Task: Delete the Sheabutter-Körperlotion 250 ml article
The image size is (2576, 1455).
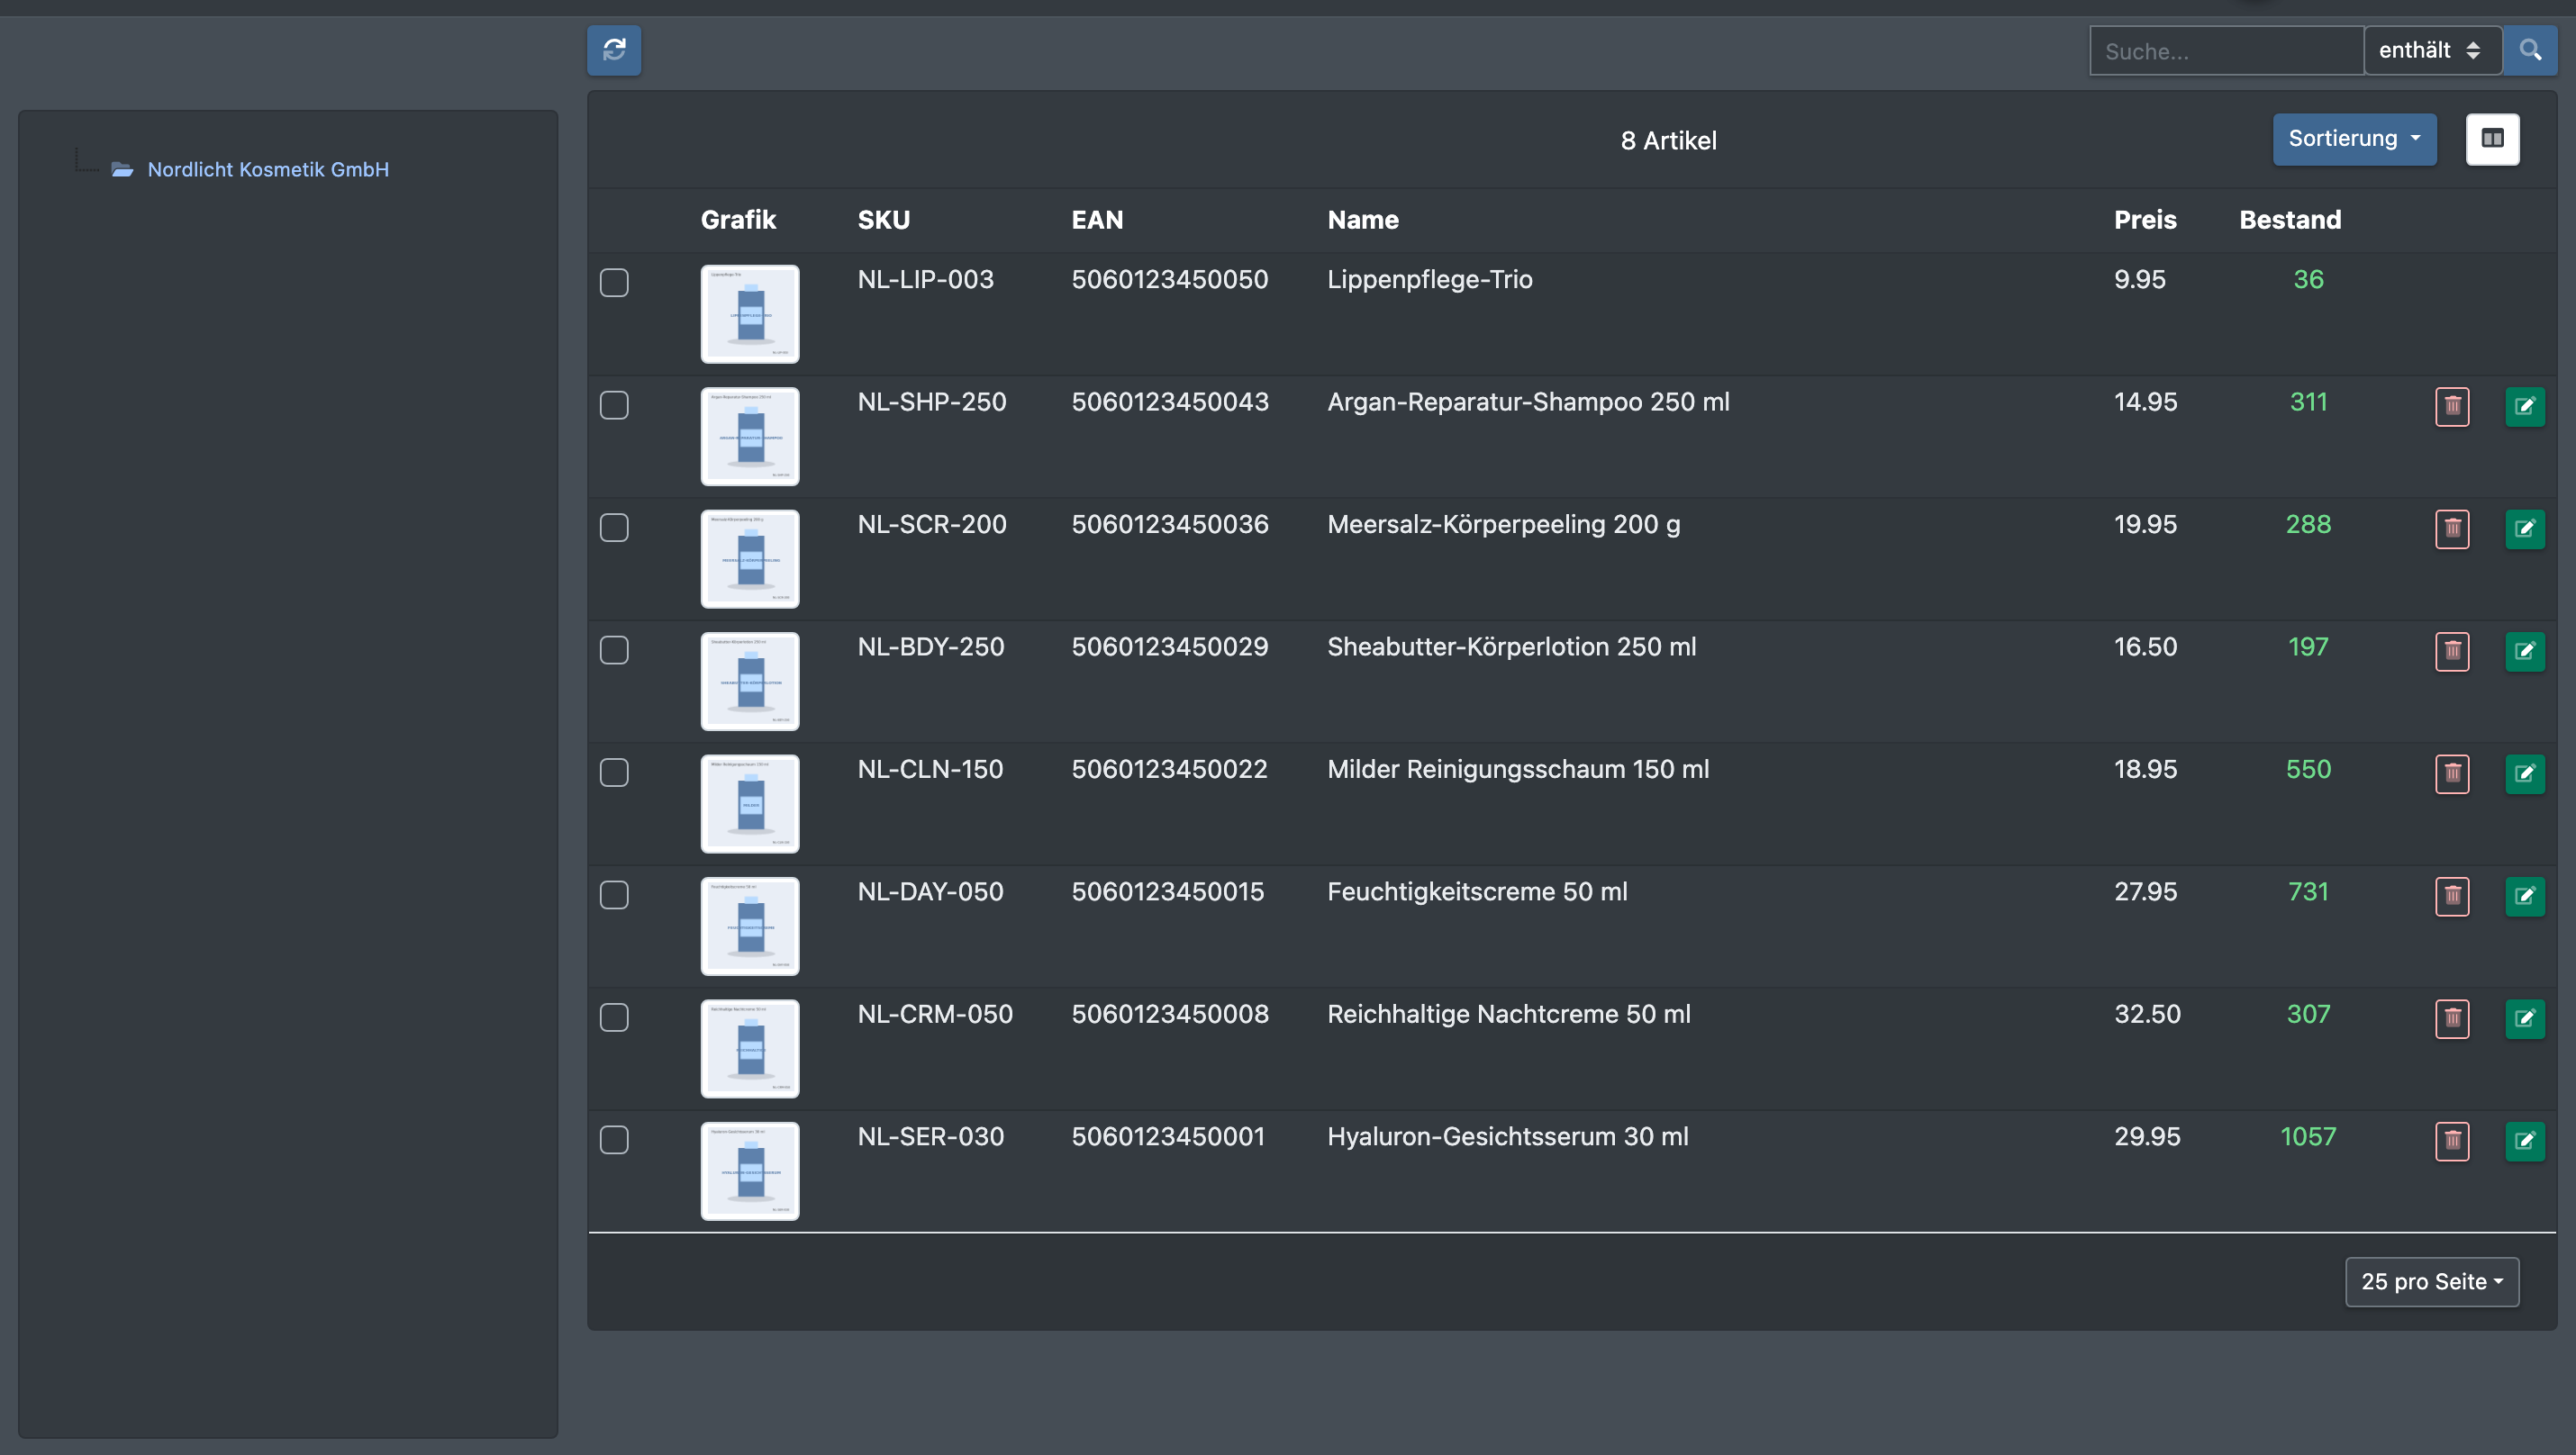Action: (2452, 652)
